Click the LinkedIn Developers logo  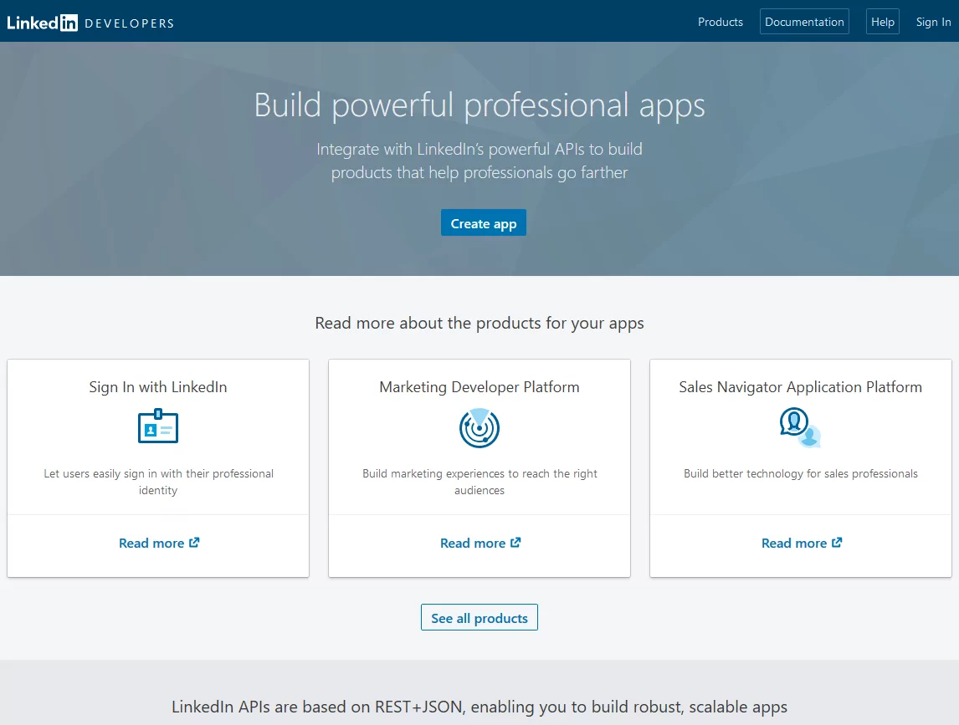pos(90,23)
